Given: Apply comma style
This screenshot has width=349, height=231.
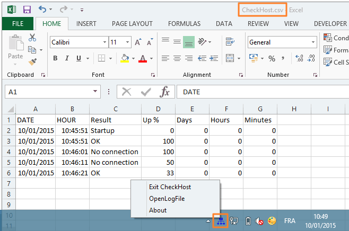Looking at the screenshot, I should [x=283, y=58].
